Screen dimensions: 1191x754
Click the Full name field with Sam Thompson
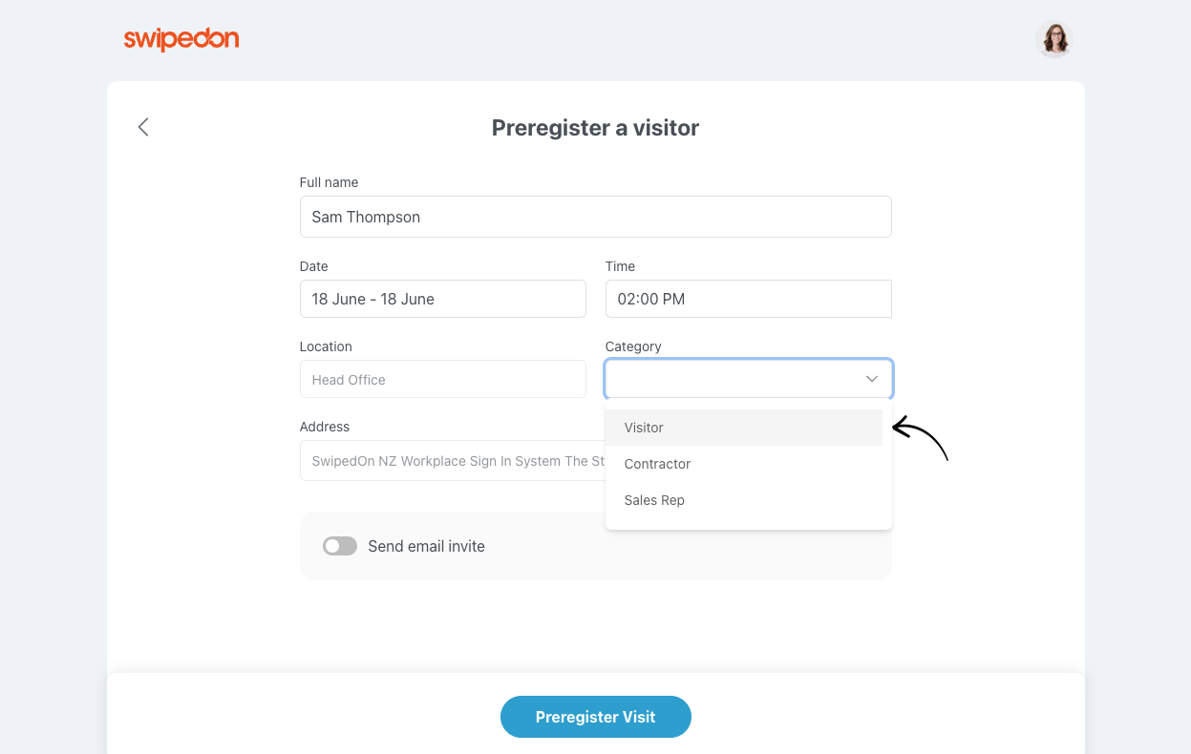coord(595,217)
